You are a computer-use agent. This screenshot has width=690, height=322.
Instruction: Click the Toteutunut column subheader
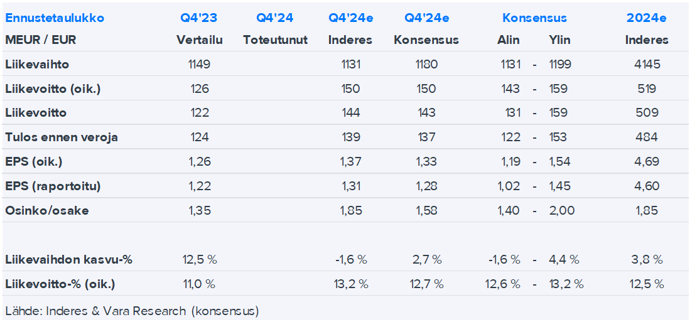click(x=275, y=40)
